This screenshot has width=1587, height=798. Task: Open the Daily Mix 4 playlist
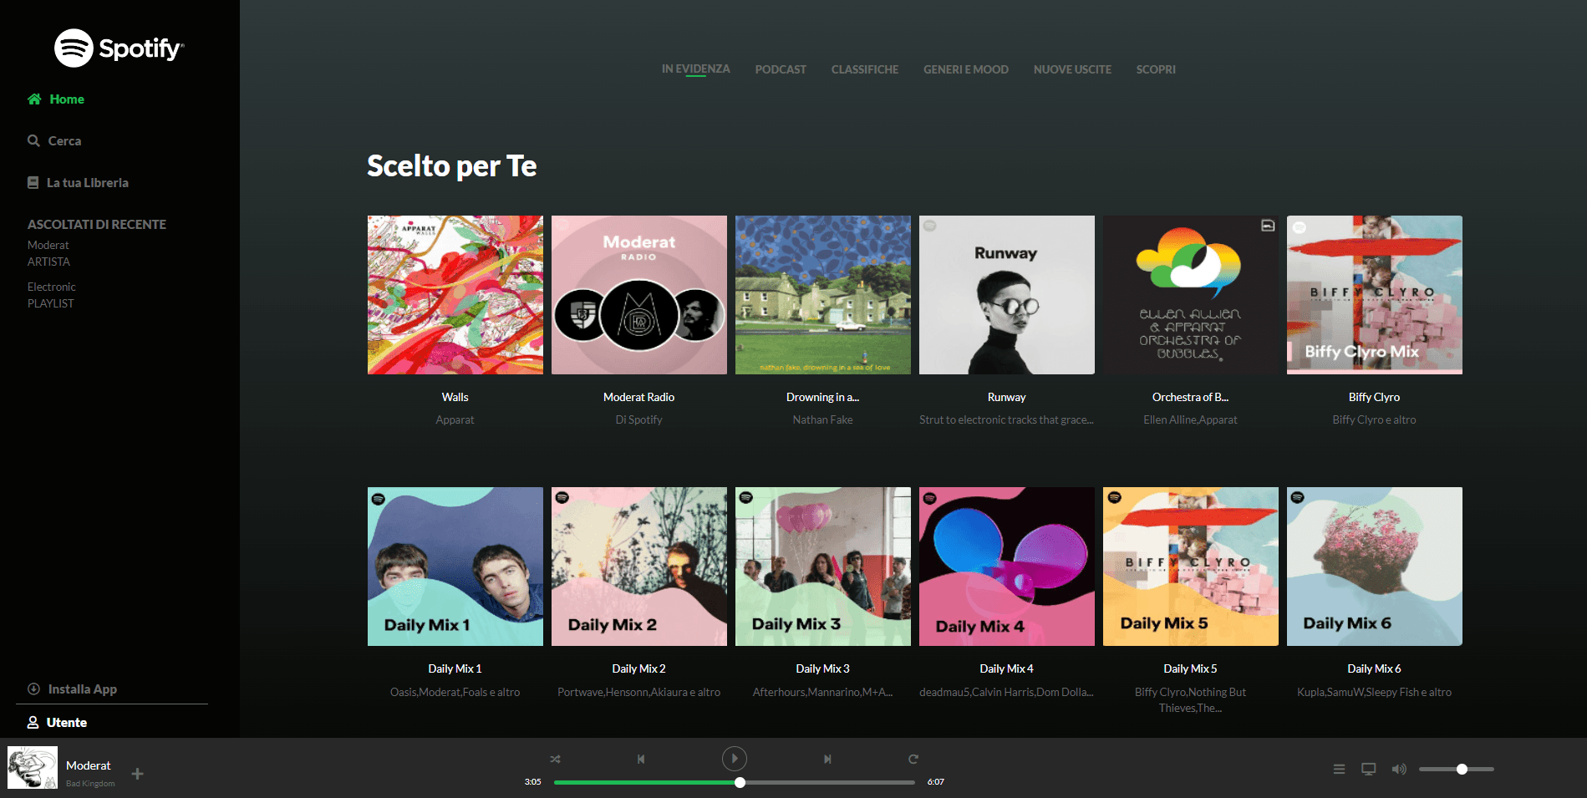(1006, 567)
